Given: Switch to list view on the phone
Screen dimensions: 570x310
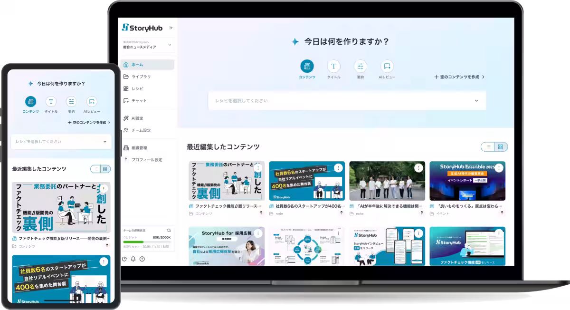Looking at the screenshot, I should (x=96, y=169).
